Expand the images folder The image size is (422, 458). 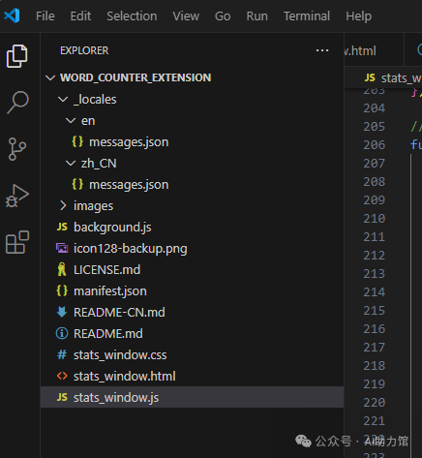click(63, 205)
